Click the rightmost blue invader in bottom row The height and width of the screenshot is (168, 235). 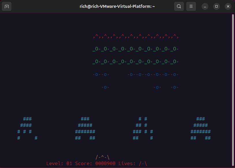pos(175,87)
